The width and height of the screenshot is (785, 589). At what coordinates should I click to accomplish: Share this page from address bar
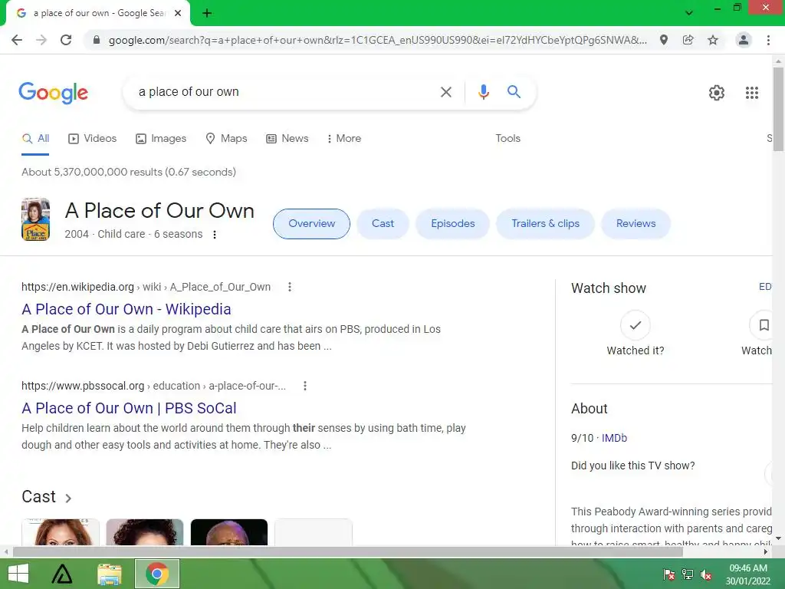point(688,40)
